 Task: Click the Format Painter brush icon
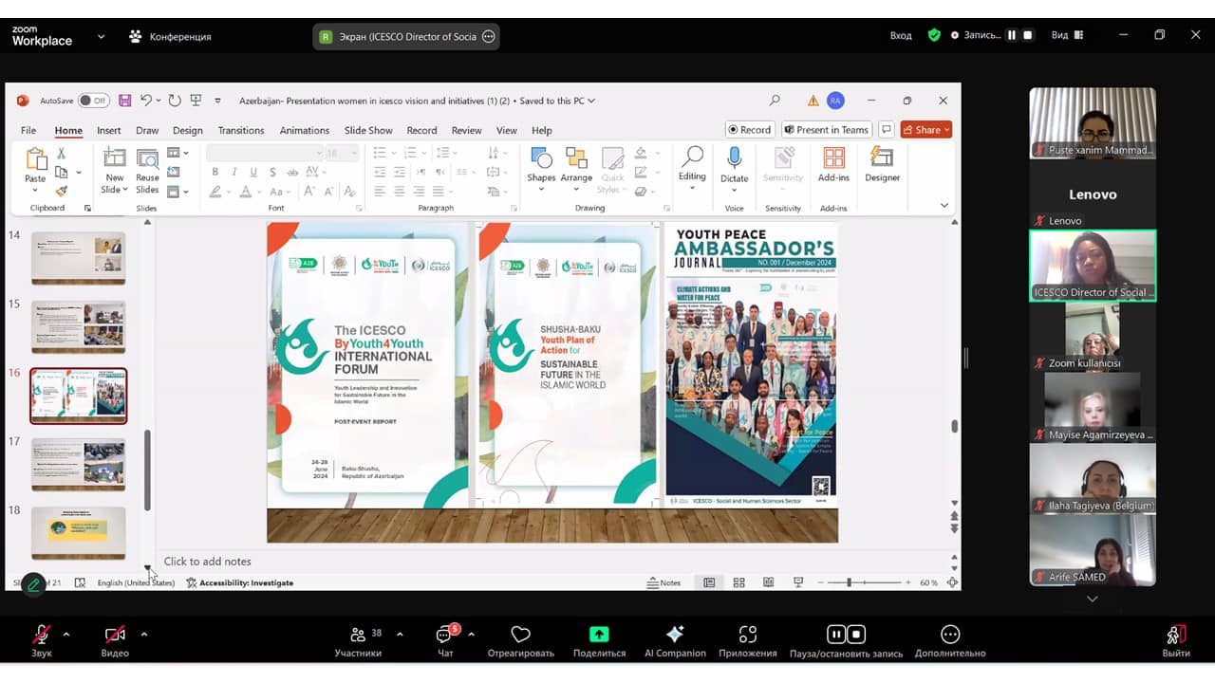click(61, 191)
